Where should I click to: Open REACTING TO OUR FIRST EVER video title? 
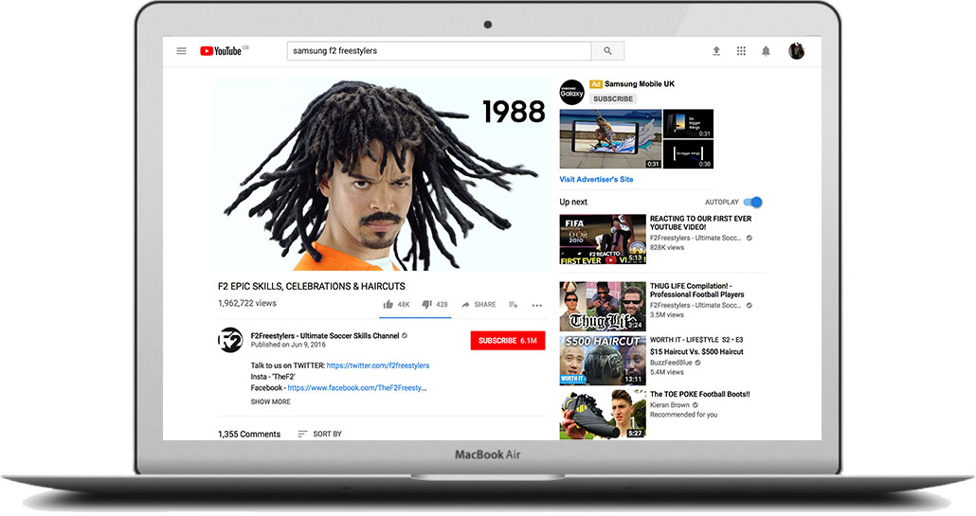coord(700,222)
